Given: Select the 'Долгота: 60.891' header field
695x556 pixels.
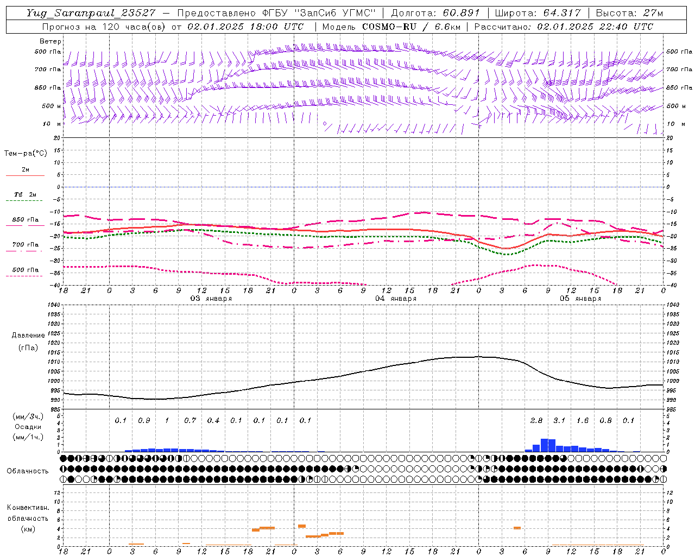Looking at the screenshot, I should pos(435,13).
